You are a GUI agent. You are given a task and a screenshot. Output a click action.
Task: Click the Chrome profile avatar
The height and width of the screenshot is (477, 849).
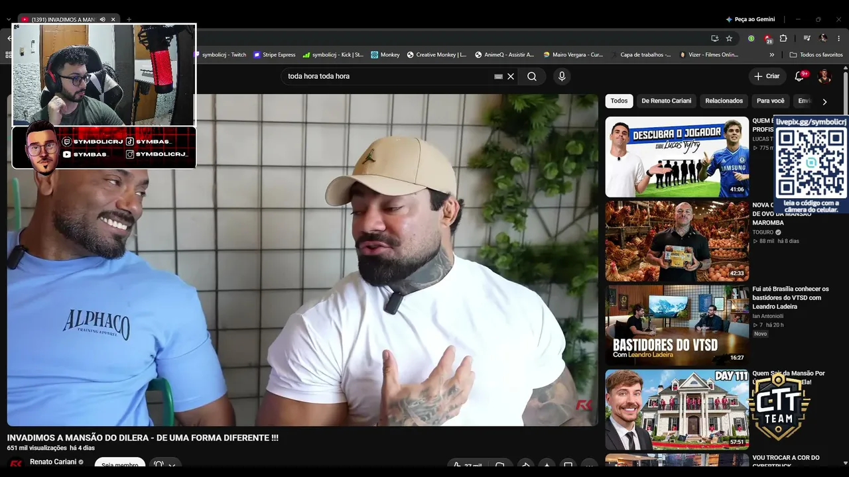(823, 38)
